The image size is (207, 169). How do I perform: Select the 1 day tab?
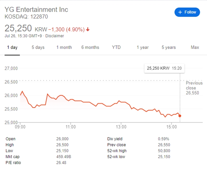point(12,47)
